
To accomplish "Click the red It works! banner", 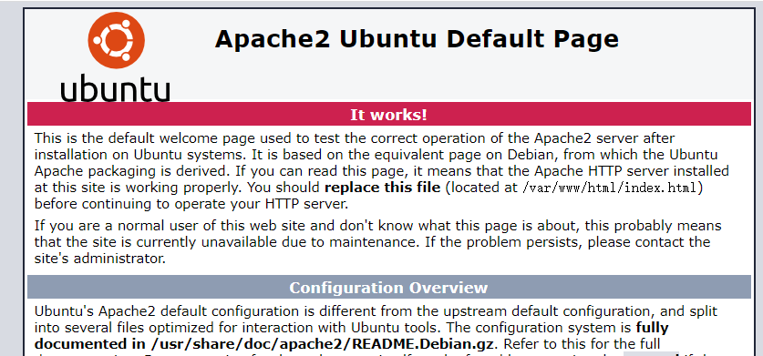I will [x=389, y=115].
